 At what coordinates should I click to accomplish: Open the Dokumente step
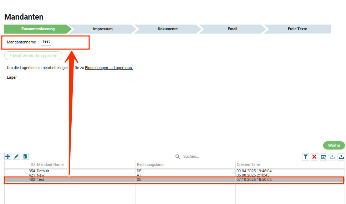click(167, 29)
